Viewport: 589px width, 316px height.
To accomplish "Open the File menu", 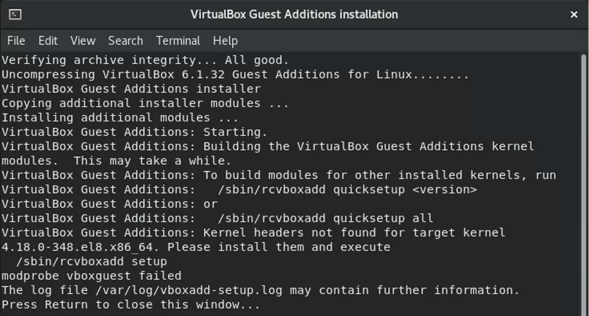I will [16, 41].
